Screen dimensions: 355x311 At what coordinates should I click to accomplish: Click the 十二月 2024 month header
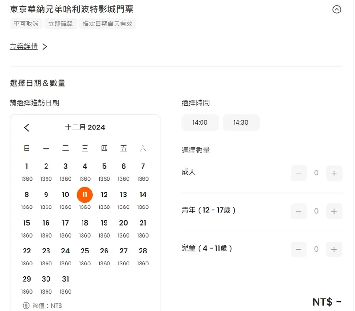[x=85, y=127]
